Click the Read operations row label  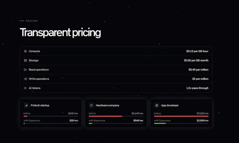click(39, 69)
